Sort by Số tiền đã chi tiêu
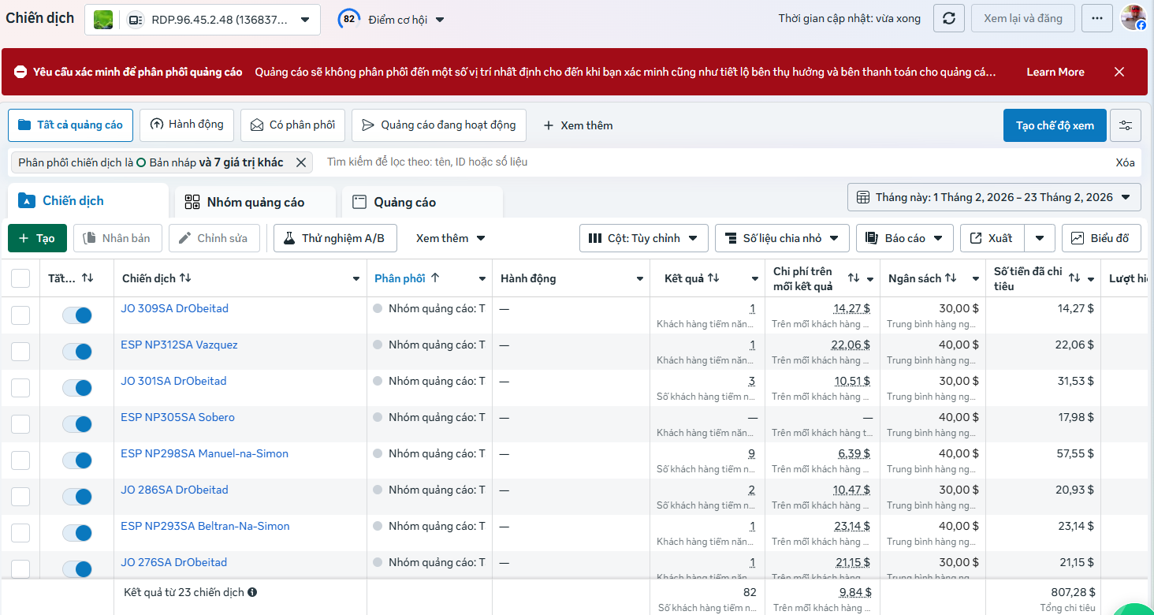The image size is (1154, 615). pyautogui.click(x=1074, y=278)
